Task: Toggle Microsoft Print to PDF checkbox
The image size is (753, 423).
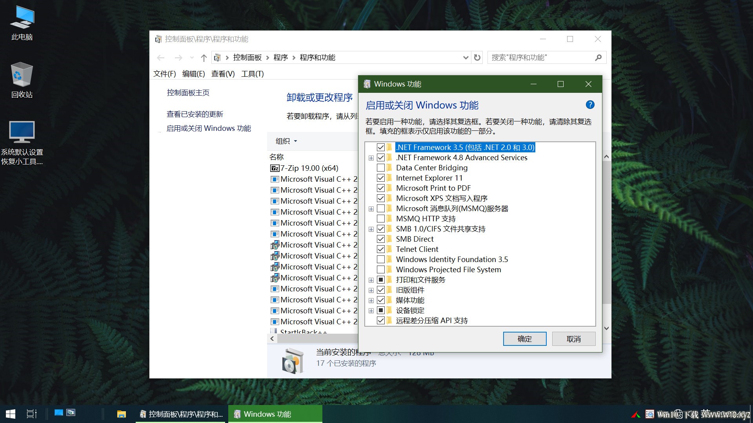Action: pos(380,188)
